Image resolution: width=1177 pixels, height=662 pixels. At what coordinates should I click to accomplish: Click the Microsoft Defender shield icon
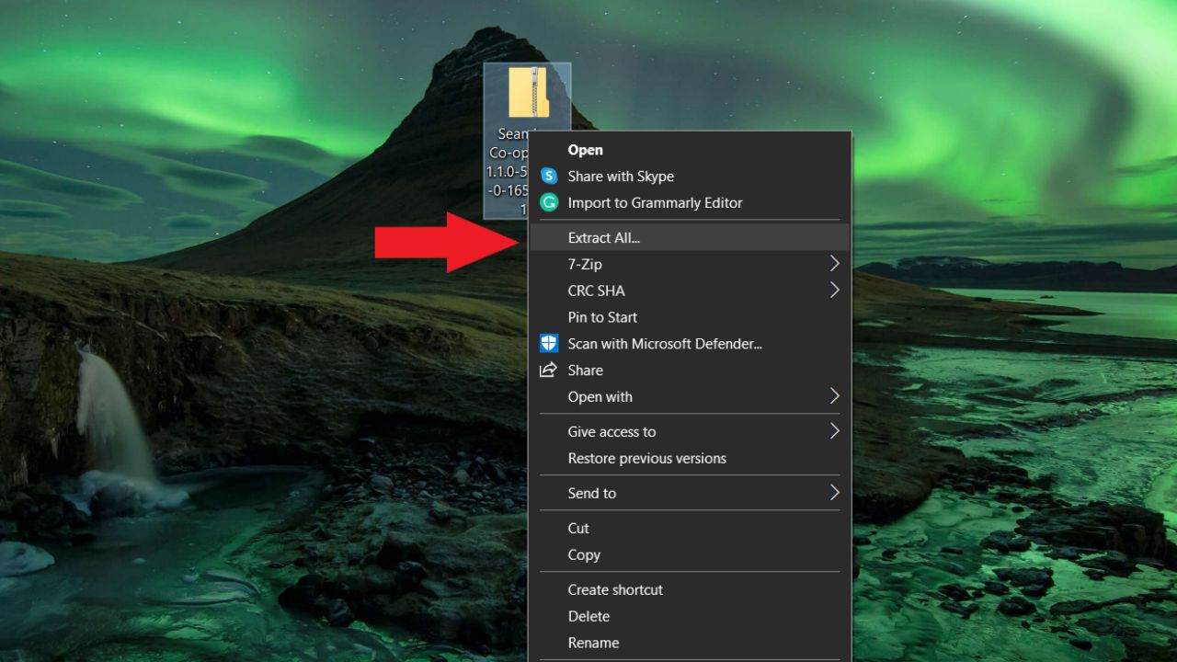point(549,344)
